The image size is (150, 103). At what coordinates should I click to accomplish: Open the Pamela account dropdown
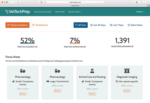140,12
